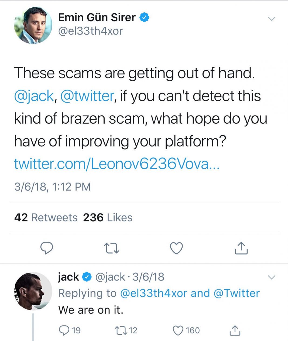This screenshot has width=288, height=341.
Task: Share jack's reply tweet
Action: (235, 330)
